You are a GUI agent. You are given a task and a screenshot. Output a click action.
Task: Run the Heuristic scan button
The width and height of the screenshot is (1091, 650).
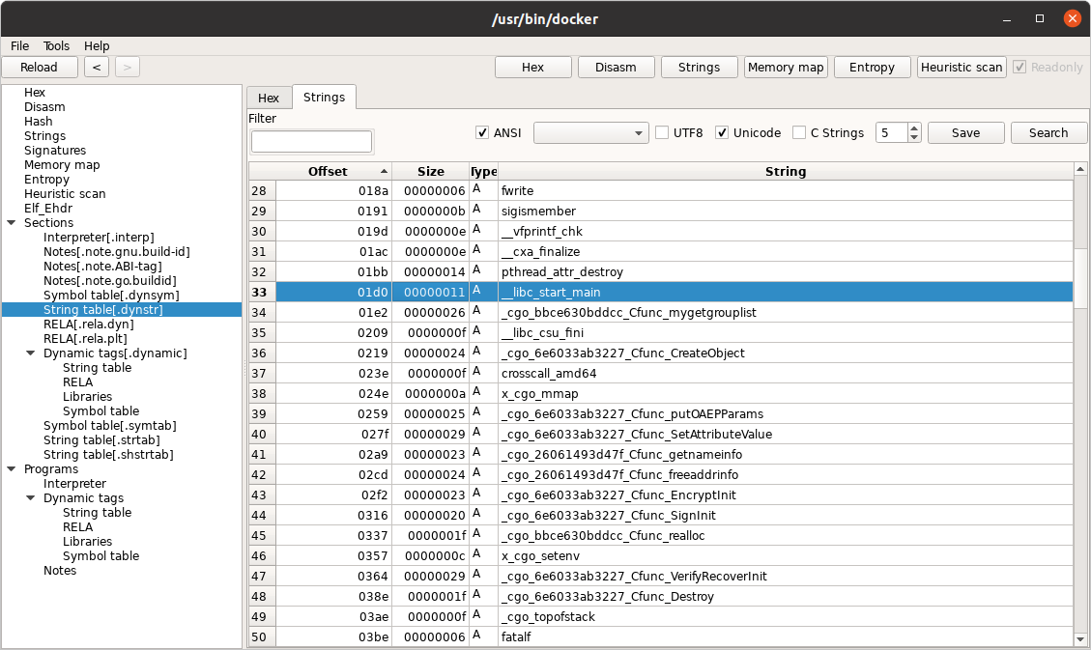point(962,68)
